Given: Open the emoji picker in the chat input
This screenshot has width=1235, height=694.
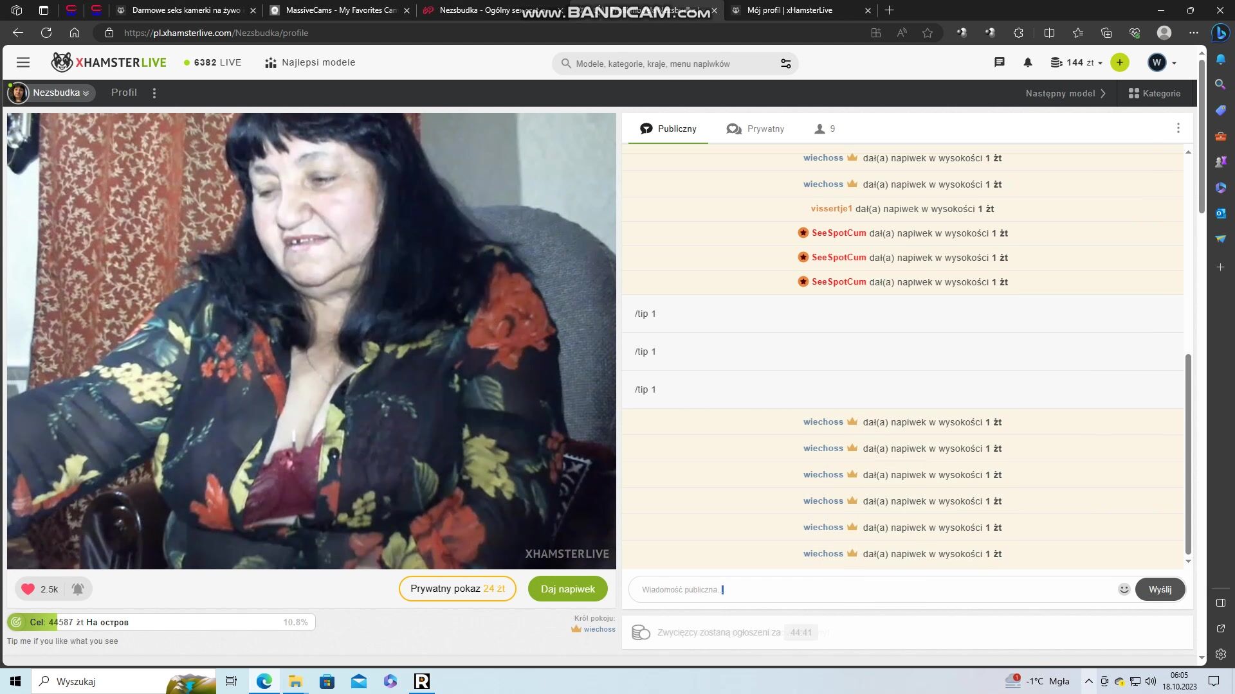Looking at the screenshot, I should tap(1124, 589).
